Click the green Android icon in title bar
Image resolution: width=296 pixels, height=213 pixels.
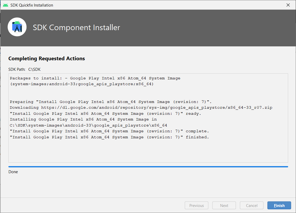pyautogui.click(x=6, y=5)
